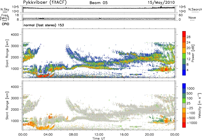The image size is (202, 140).
Task: Click the frequency trace panel
Action: pyautogui.click(x=99, y=17)
